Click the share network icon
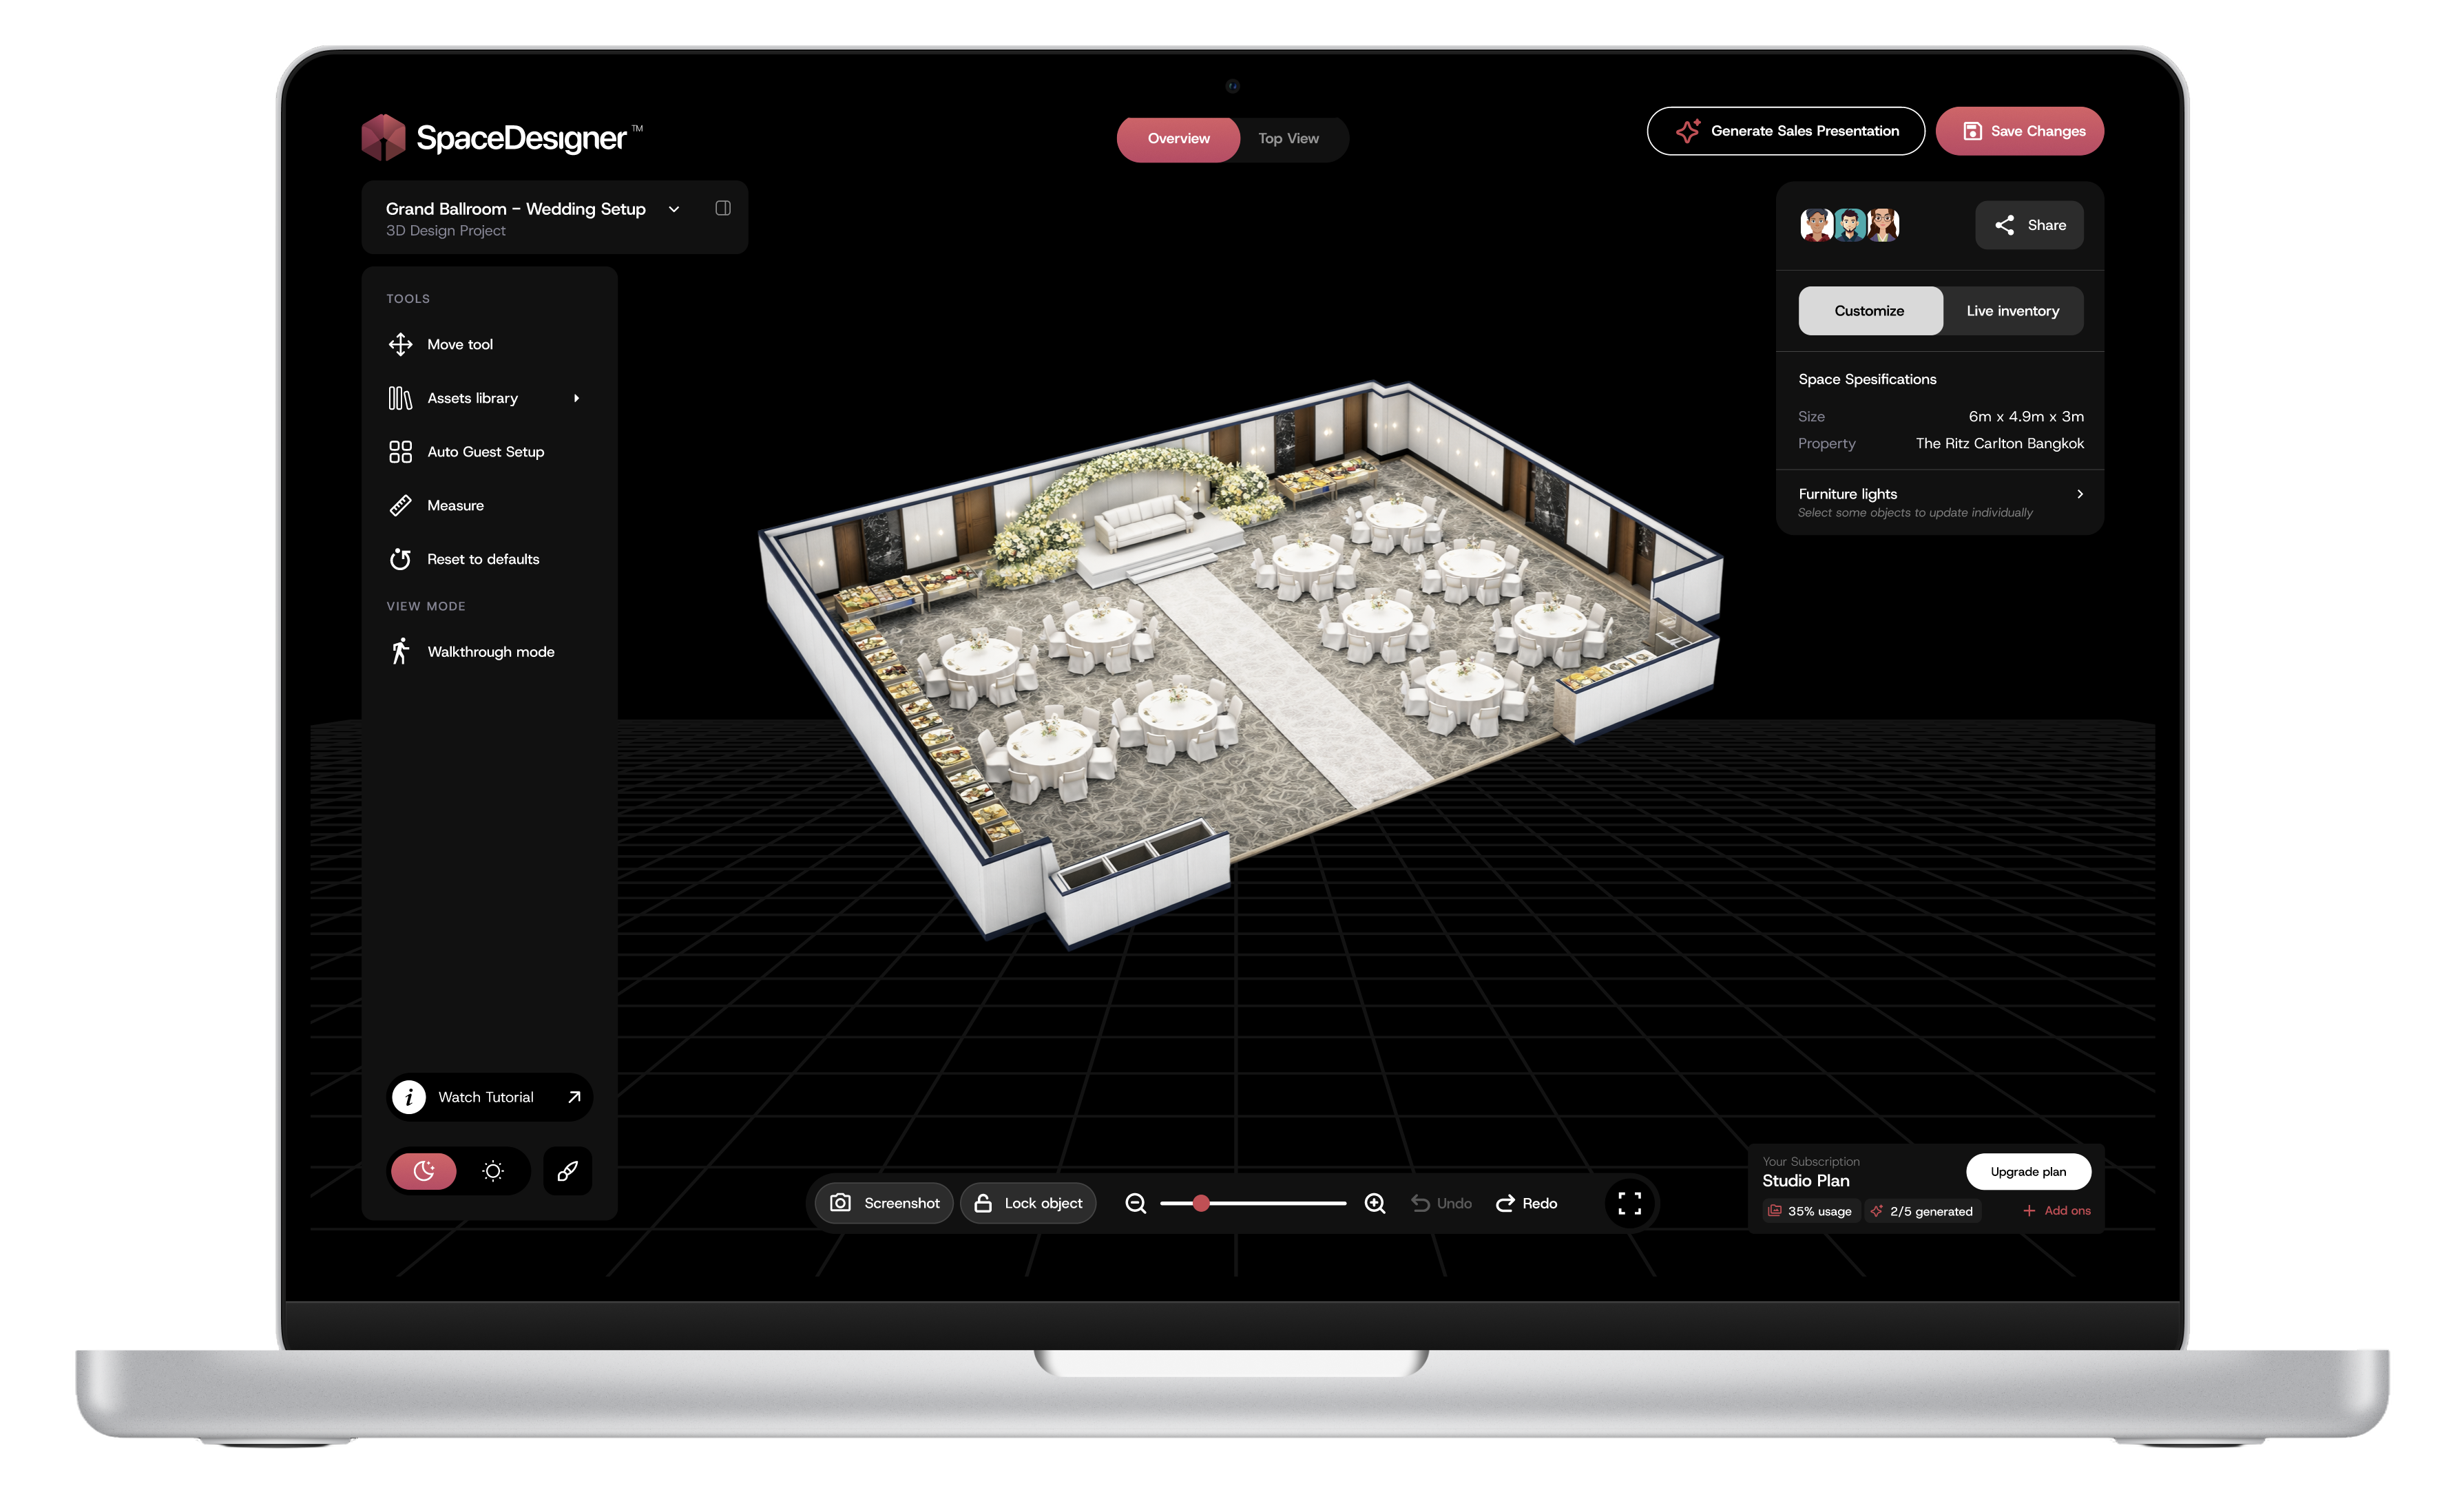 tap(2004, 225)
